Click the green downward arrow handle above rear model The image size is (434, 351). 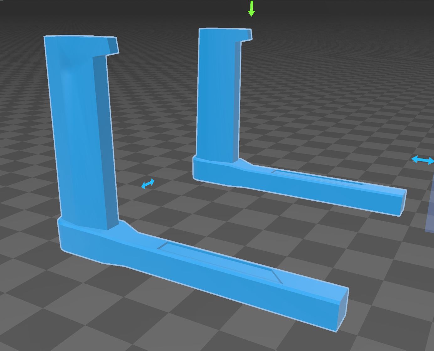251,8
